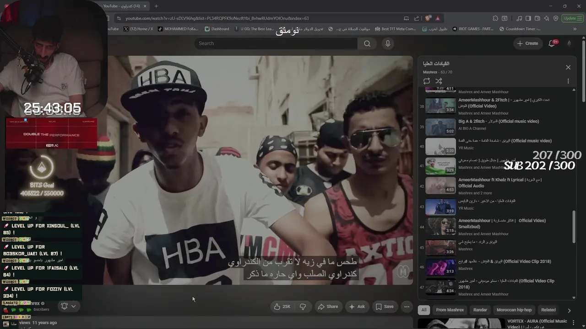Open the media playlist music note icon
The width and height of the screenshot is (586, 329).
pos(519,18)
